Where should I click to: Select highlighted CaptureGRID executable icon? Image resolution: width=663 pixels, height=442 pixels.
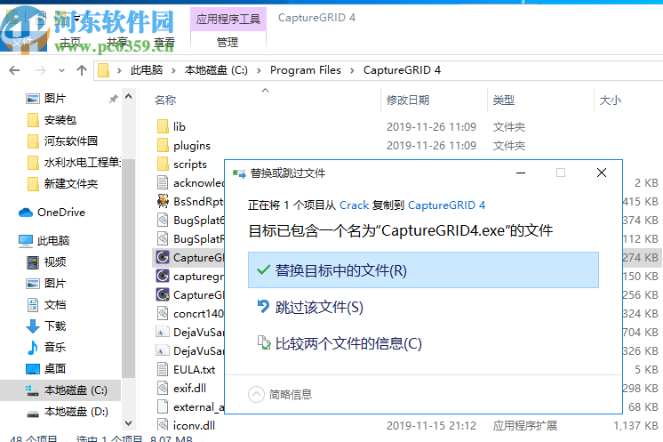pos(163,257)
